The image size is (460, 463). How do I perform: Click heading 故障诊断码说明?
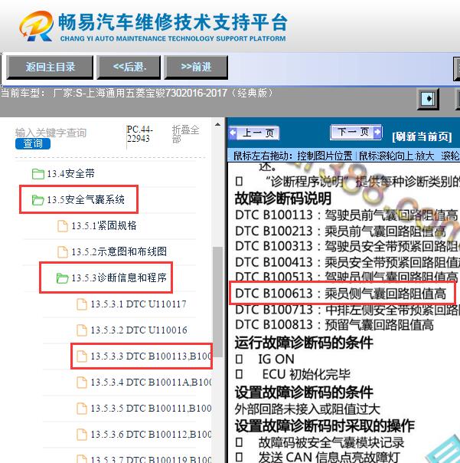(x=283, y=199)
